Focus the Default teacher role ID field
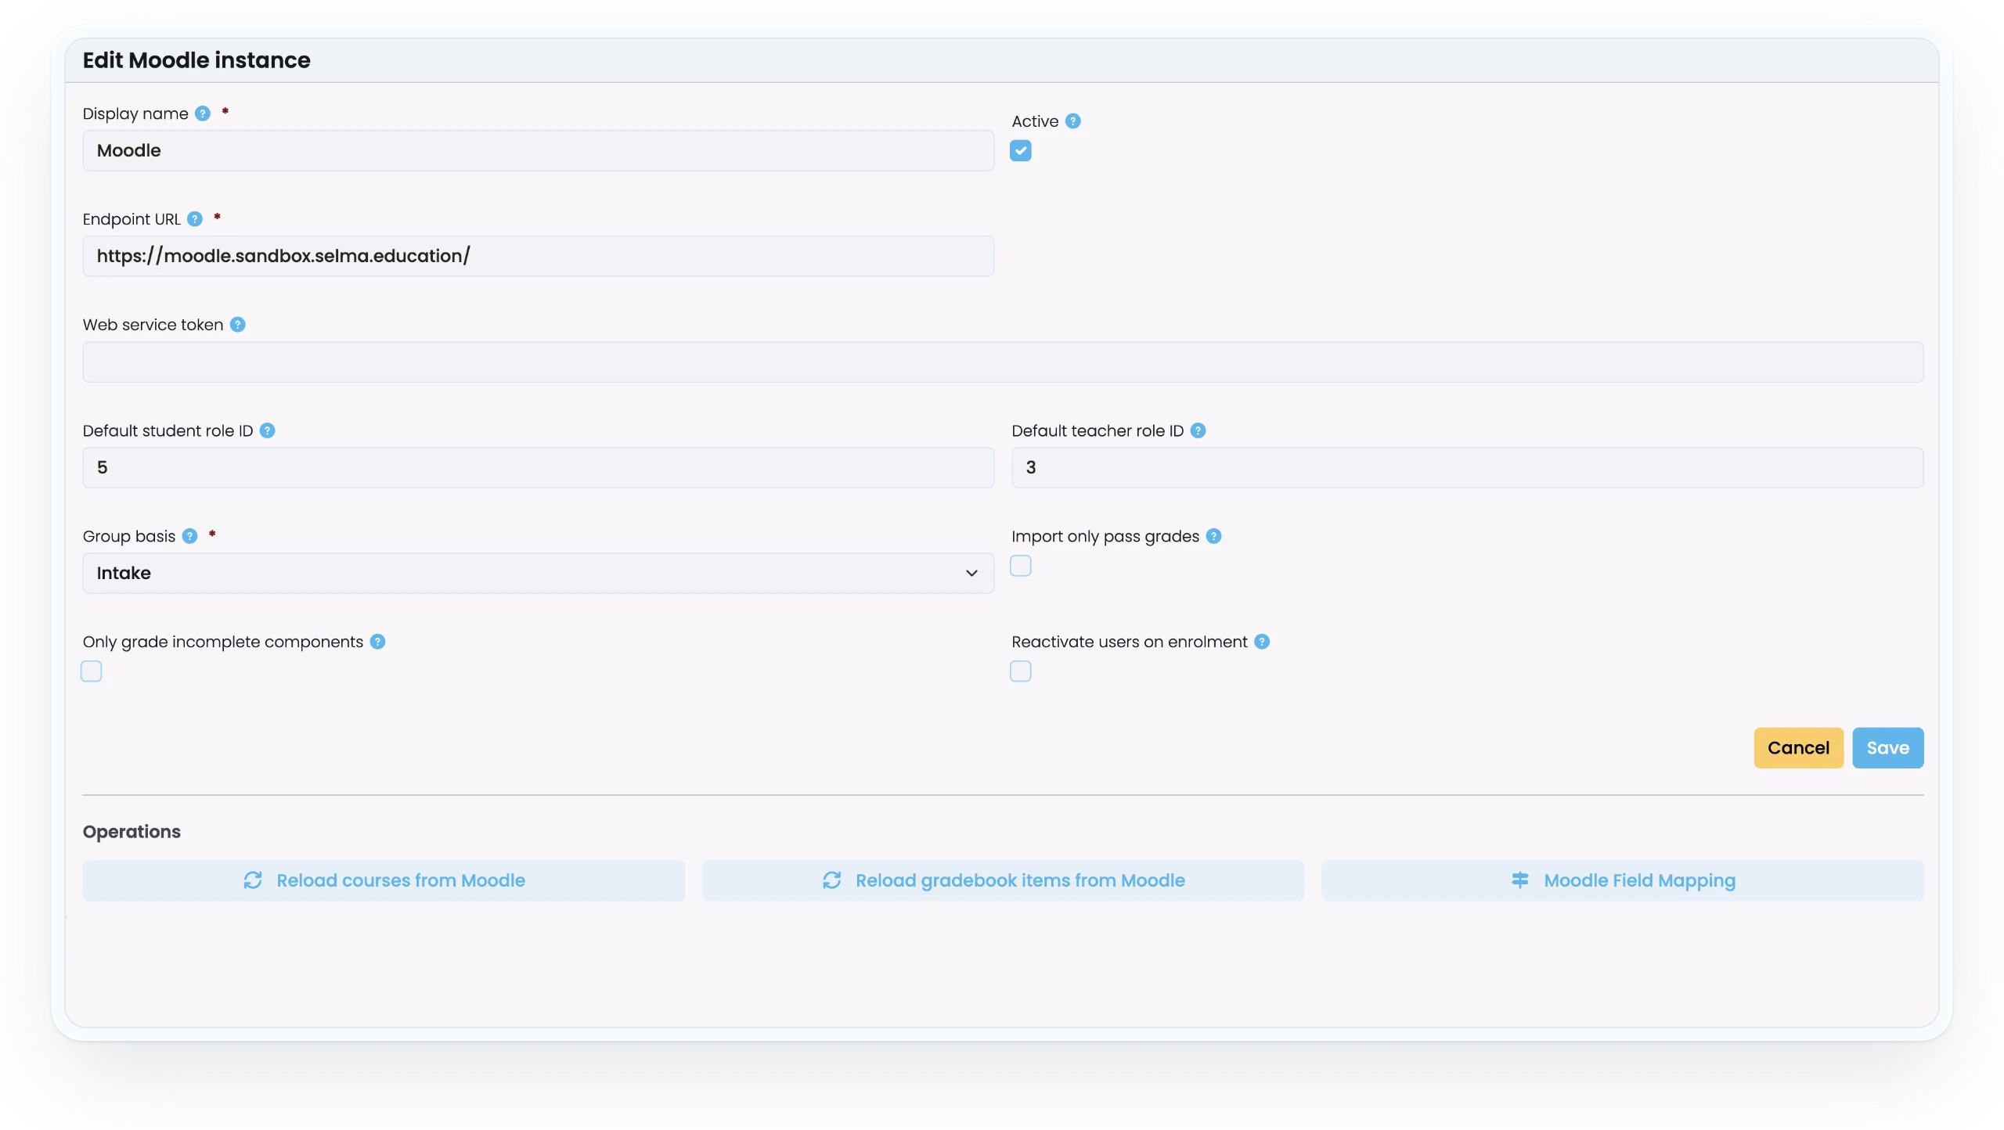2004x1130 pixels. point(1467,468)
